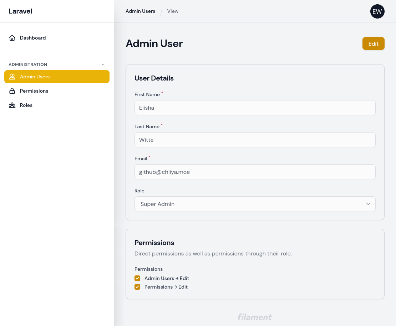Click the Permissions padlock icon
Viewport: 396px width, 326px height.
pyautogui.click(x=12, y=91)
